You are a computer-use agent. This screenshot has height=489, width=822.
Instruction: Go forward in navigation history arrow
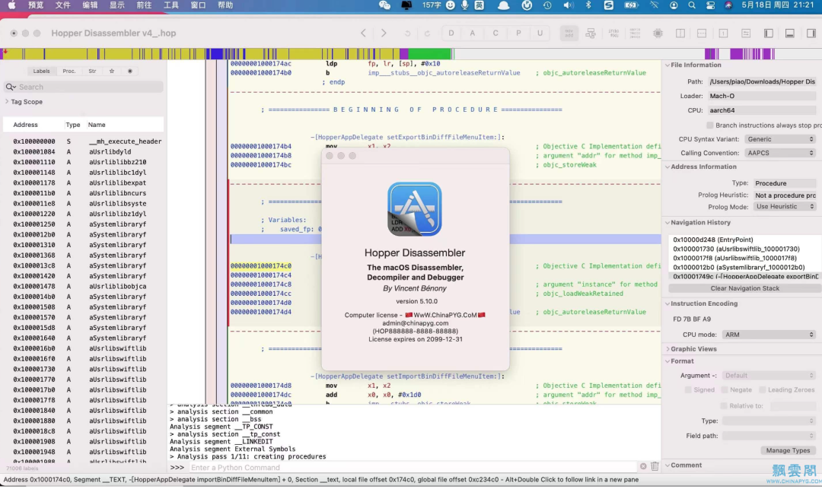[384, 33]
